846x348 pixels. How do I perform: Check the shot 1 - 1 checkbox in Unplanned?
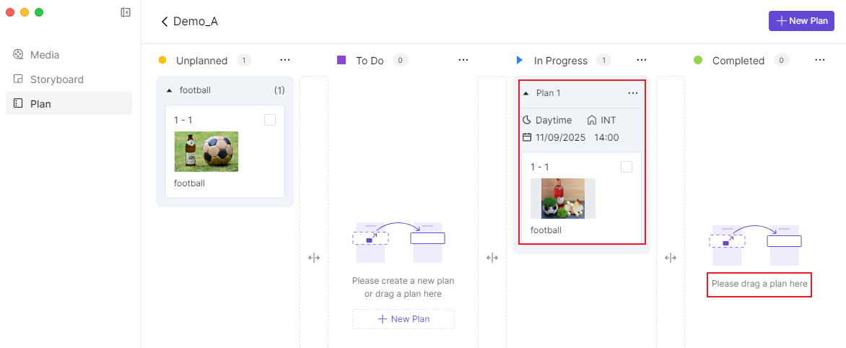[x=270, y=120]
